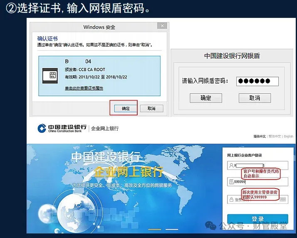
Task: Click the 有效期 2013/10/22 至 2018/10/22 text
Action: 96,77
